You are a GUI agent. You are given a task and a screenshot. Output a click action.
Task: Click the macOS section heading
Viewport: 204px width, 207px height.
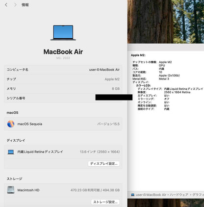click(x=12, y=113)
